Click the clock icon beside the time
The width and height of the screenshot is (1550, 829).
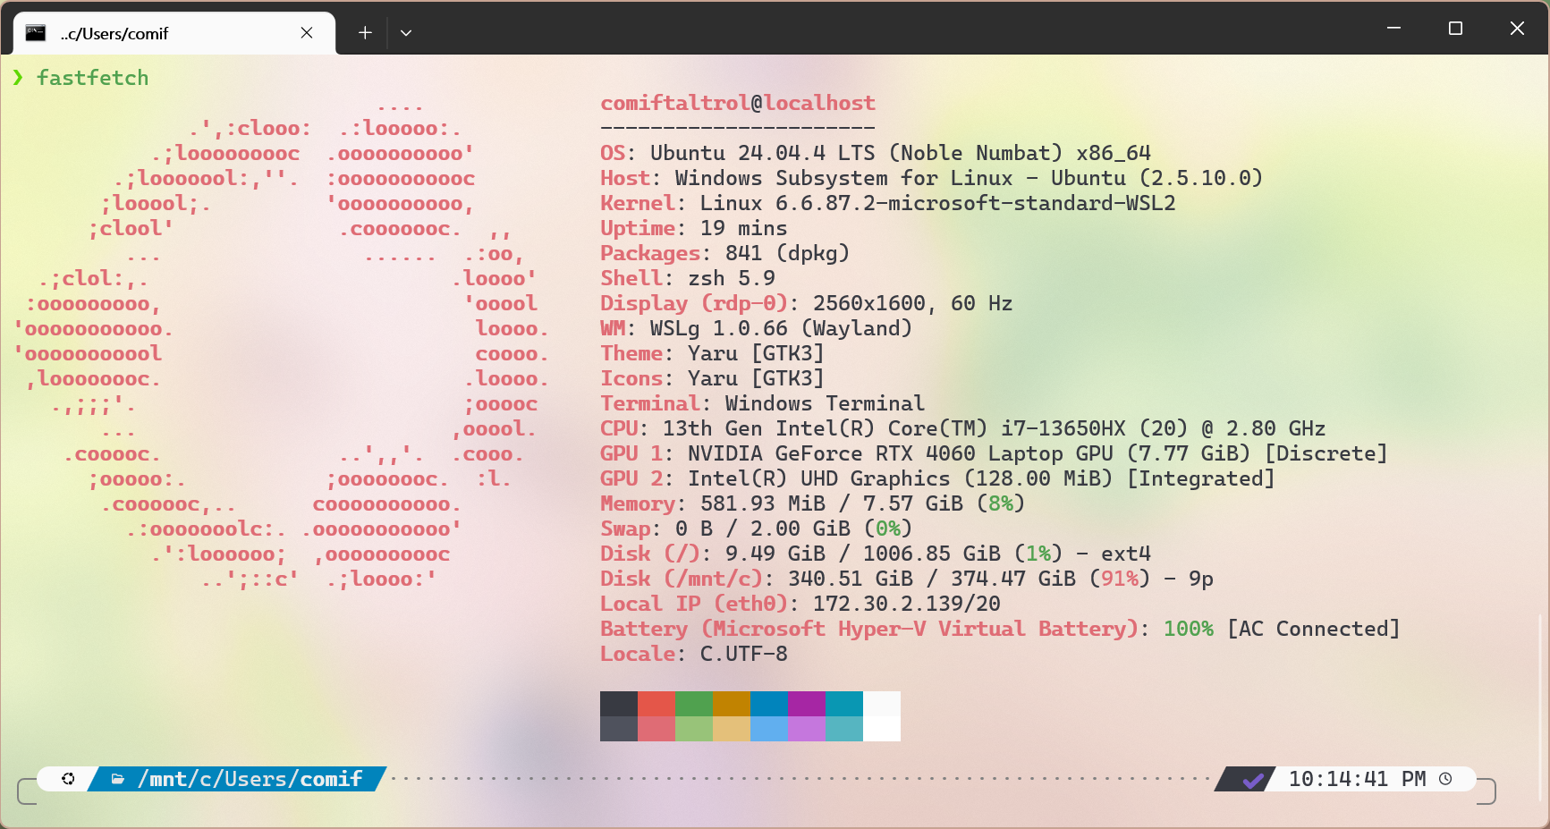[1445, 779]
